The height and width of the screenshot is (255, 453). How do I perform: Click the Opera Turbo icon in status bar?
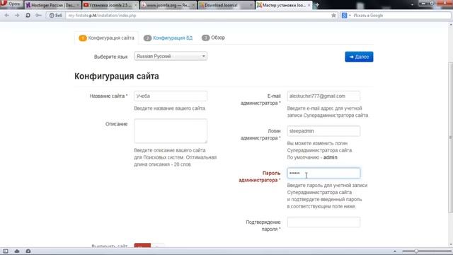click(x=28, y=251)
